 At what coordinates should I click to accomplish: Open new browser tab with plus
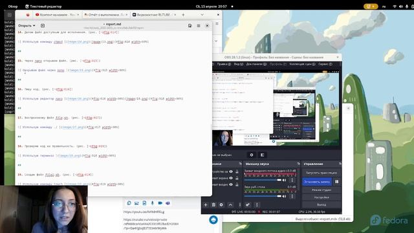point(183,15)
